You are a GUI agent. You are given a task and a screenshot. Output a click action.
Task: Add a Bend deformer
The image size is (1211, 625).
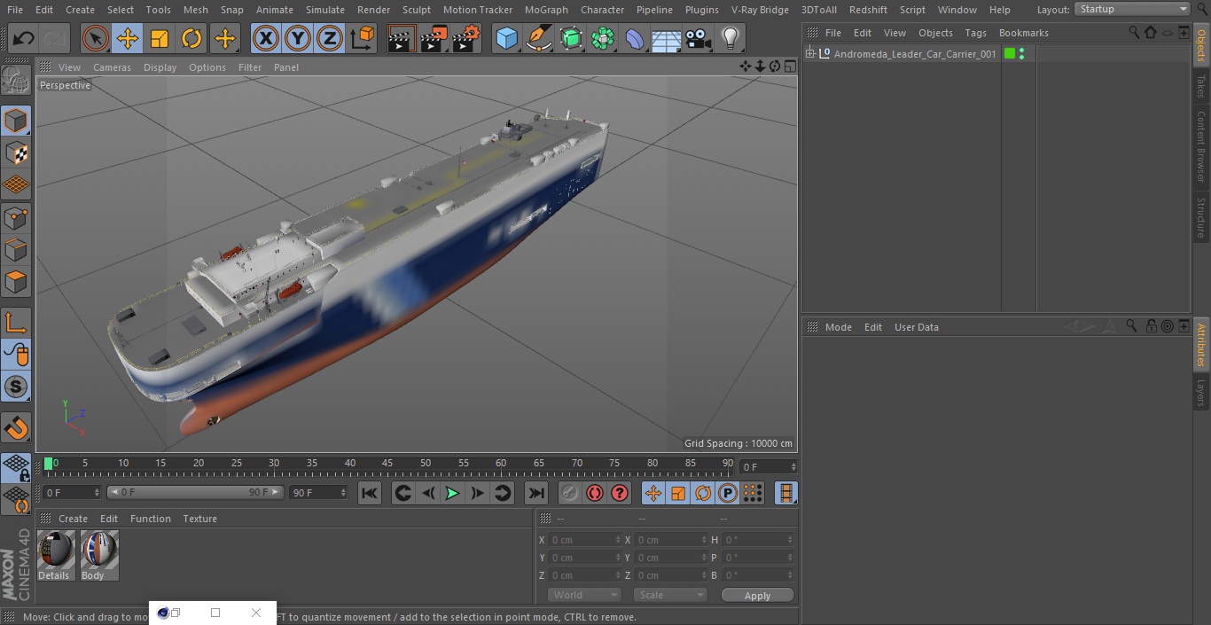click(x=635, y=38)
